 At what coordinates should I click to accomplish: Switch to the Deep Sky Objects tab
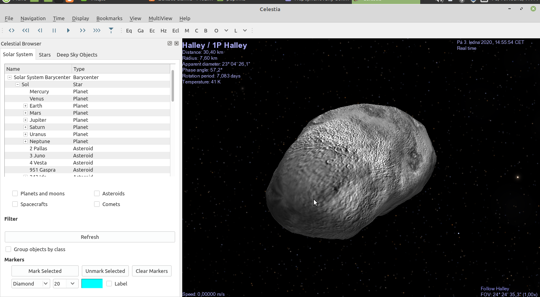pyautogui.click(x=77, y=55)
